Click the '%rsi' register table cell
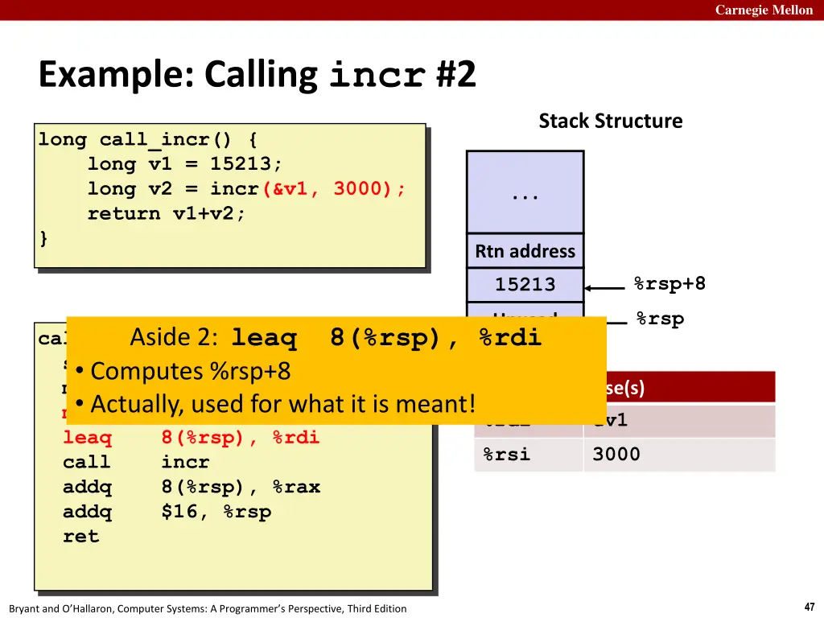The width and height of the screenshot is (824, 618). (529, 455)
